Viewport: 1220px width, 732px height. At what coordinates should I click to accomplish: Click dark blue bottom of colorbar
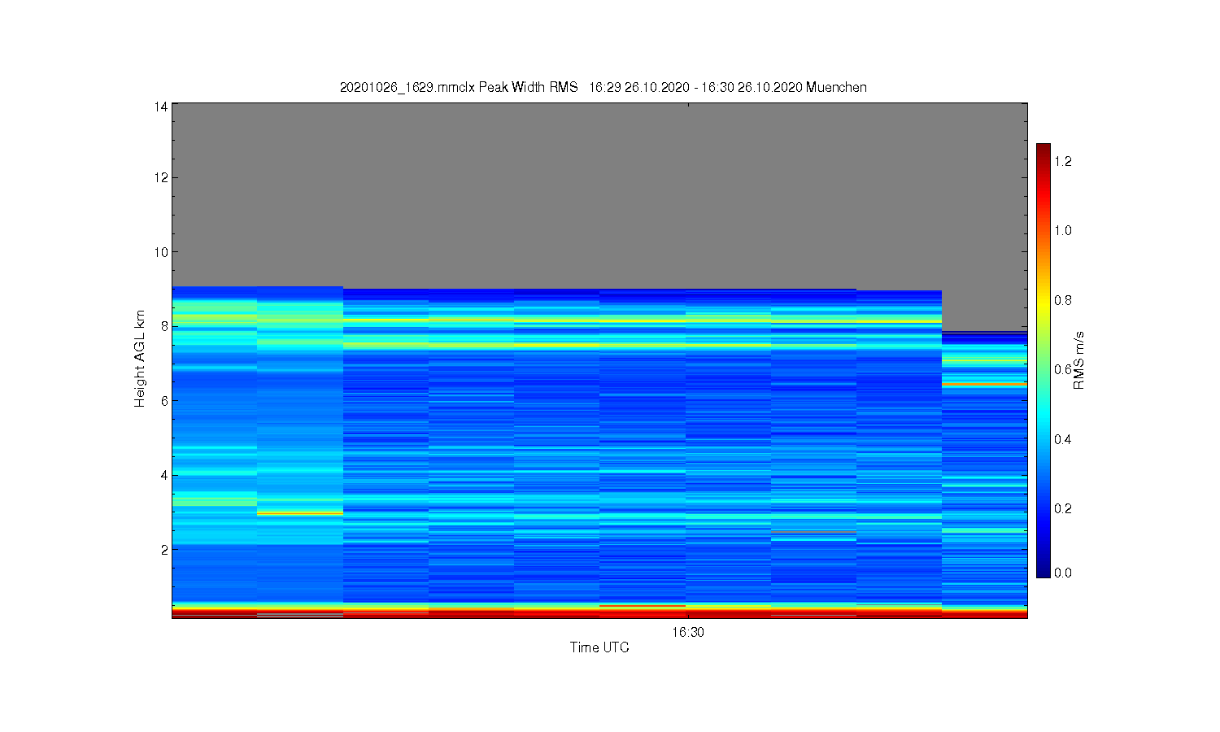[1043, 569]
